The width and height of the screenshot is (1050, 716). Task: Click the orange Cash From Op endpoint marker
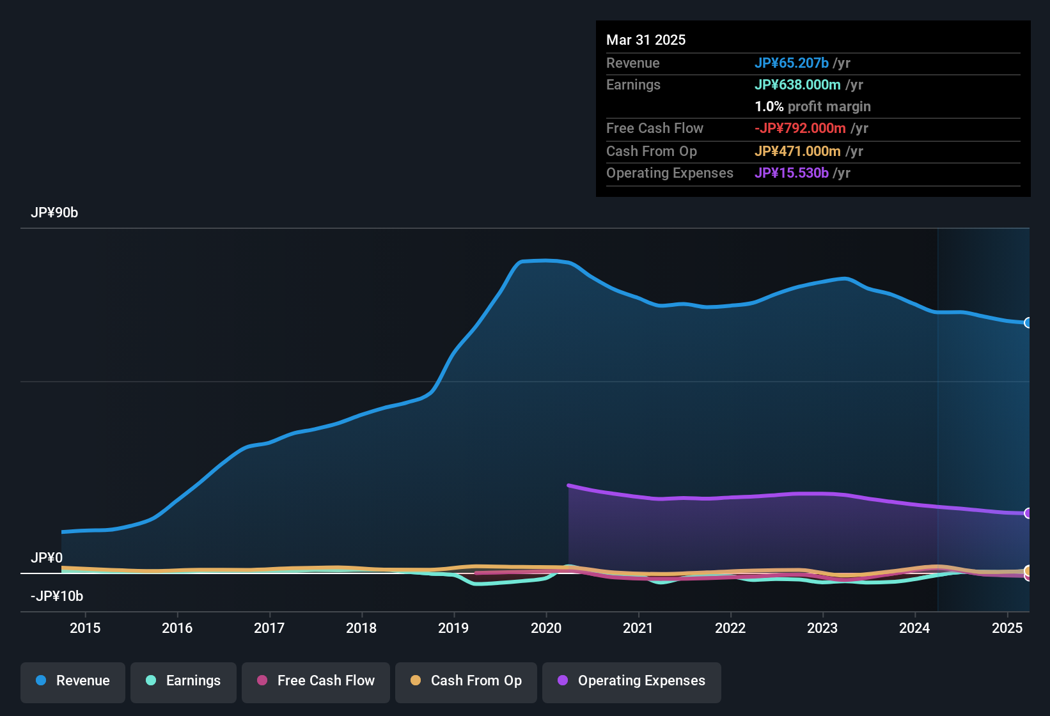coord(1028,570)
